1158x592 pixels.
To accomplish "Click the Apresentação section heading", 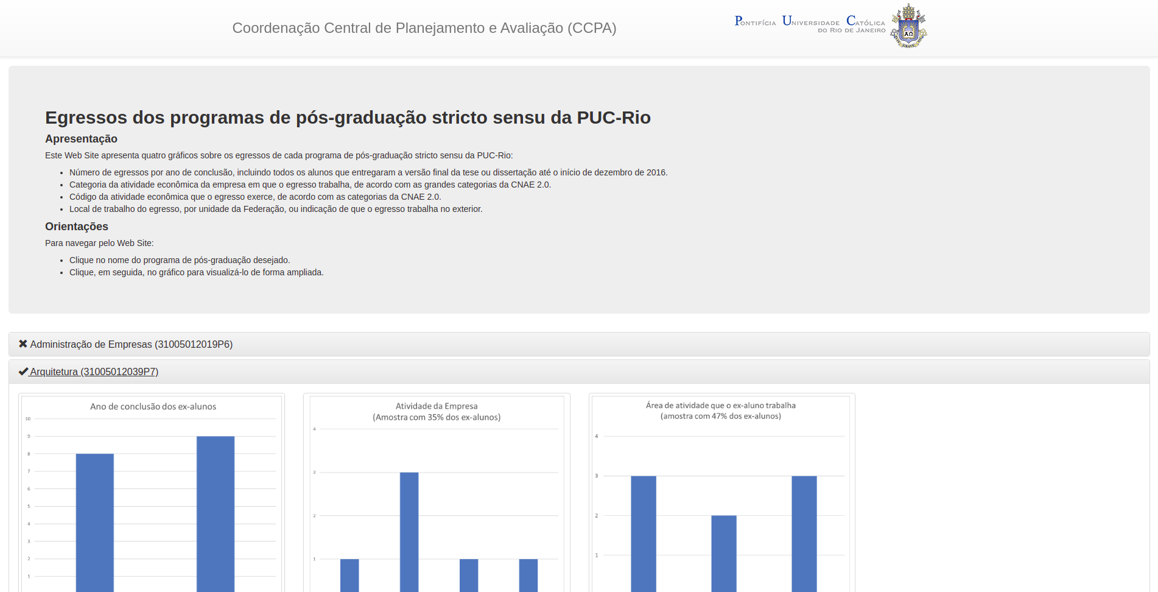I will [81, 139].
